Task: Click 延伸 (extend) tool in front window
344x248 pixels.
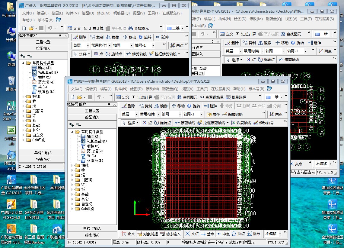Action: (211, 106)
